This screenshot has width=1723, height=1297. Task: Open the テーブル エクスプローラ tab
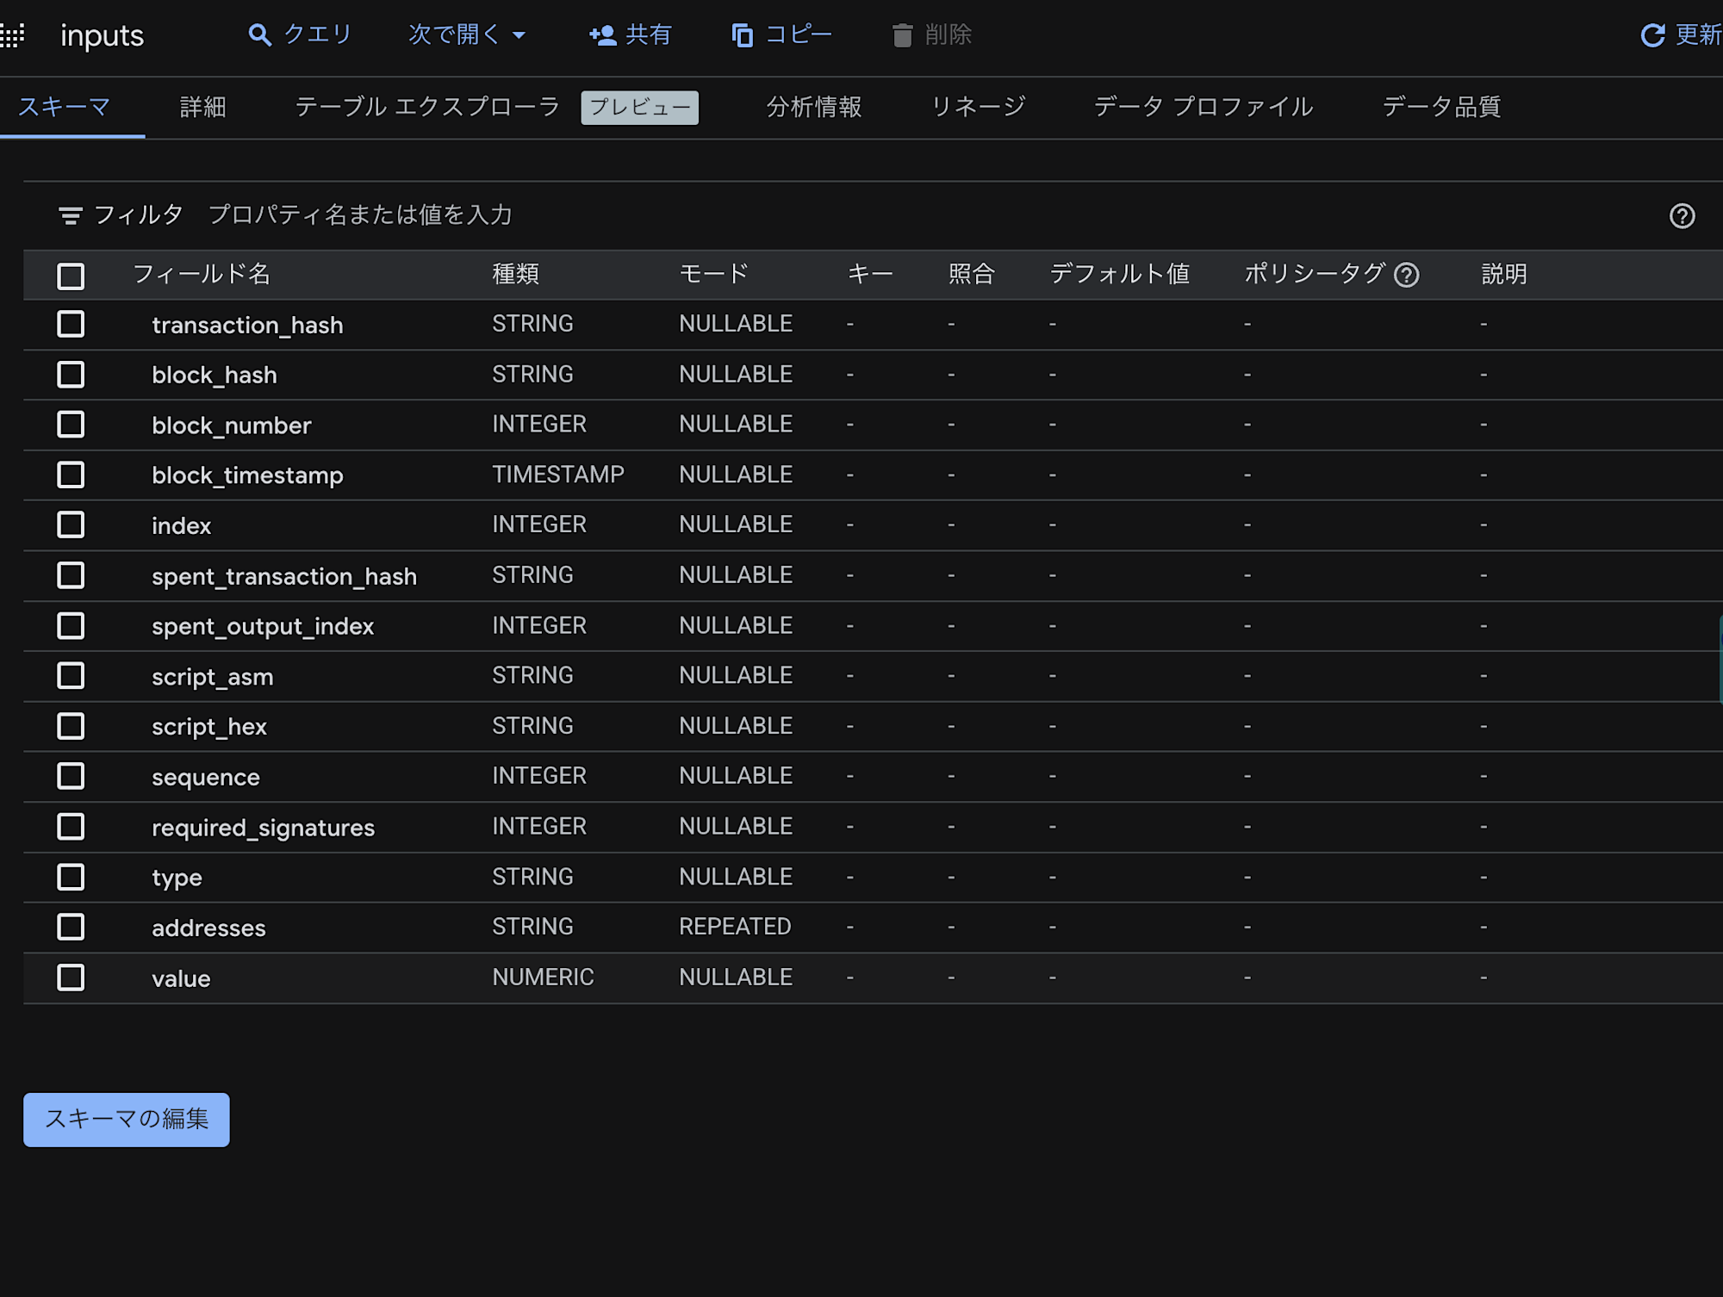click(427, 107)
